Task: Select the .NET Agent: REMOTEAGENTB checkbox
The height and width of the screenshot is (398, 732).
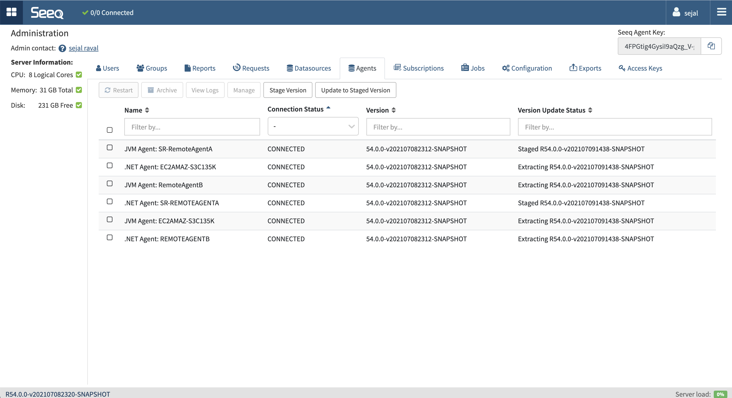Action: click(110, 237)
